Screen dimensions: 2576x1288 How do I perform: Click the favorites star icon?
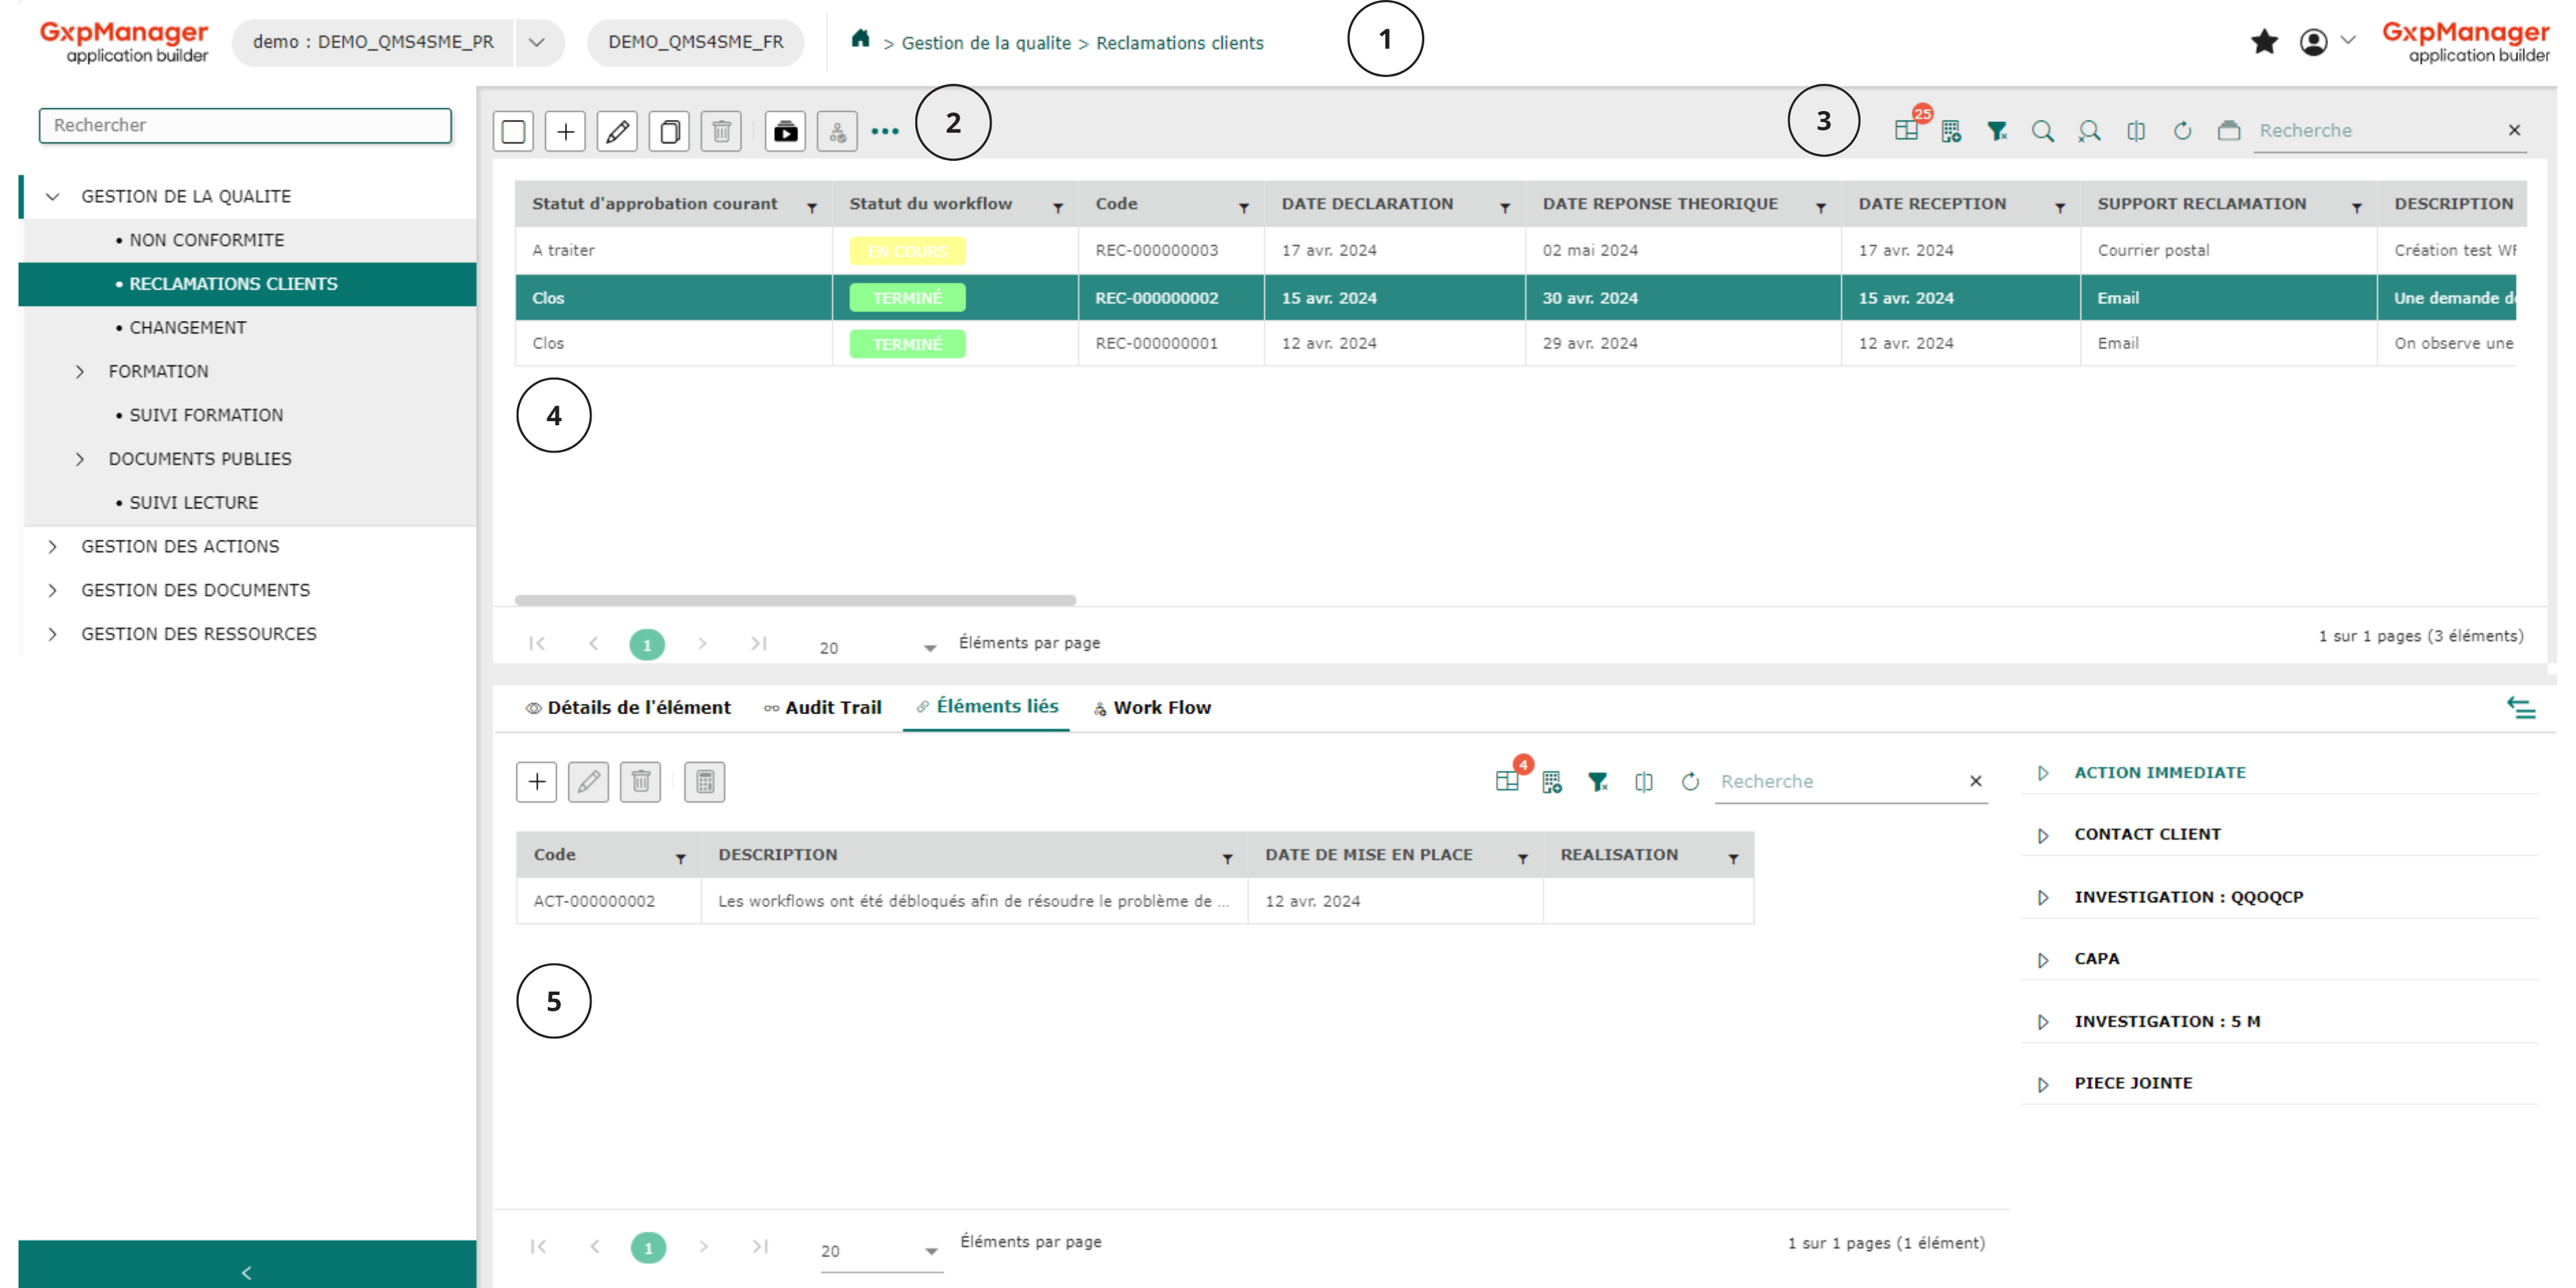point(2264,42)
